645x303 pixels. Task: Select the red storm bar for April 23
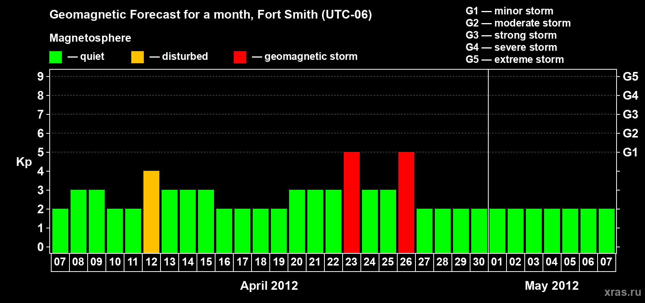(x=352, y=203)
